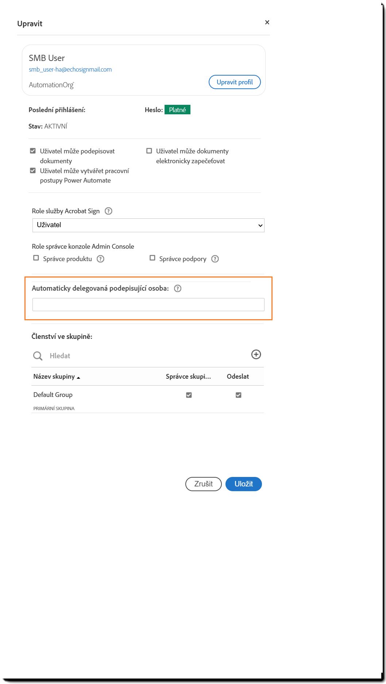Click help icon next to Role služby Acrobat Sign
The image size is (386, 684).
(108, 211)
